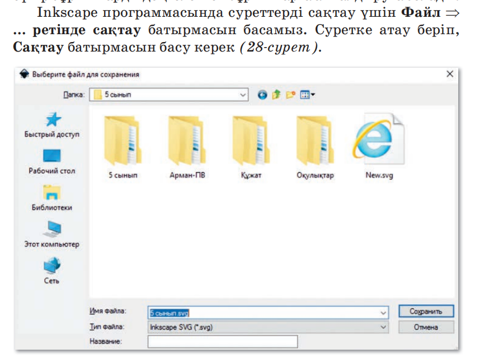Image resolution: width=489 pixels, height=362 pixels.
Task: Open Сеть network location
Action: [x=52, y=271]
